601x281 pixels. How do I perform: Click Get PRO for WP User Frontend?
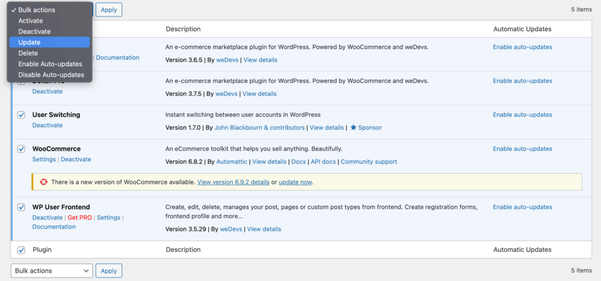click(80, 218)
